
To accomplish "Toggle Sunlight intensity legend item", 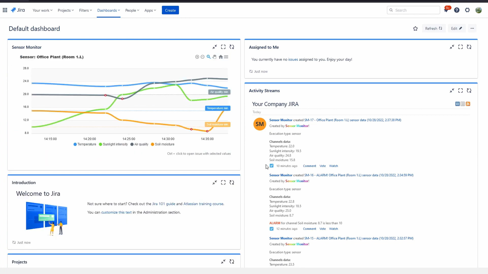I will [x=113, y=144].
